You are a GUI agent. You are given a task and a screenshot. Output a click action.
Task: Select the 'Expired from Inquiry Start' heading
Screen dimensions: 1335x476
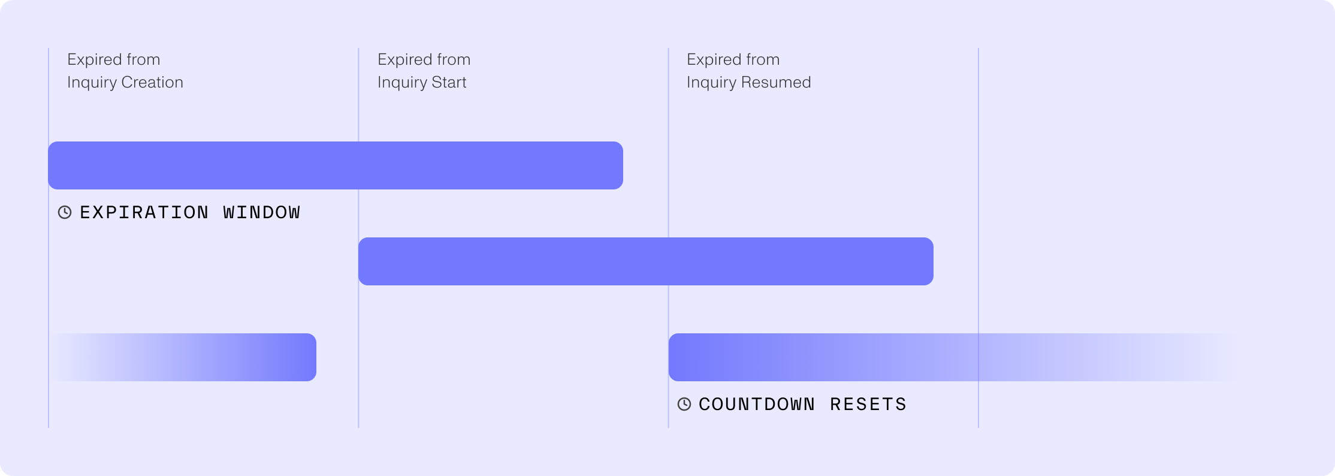pyautogui.click(x=424, y=71)
